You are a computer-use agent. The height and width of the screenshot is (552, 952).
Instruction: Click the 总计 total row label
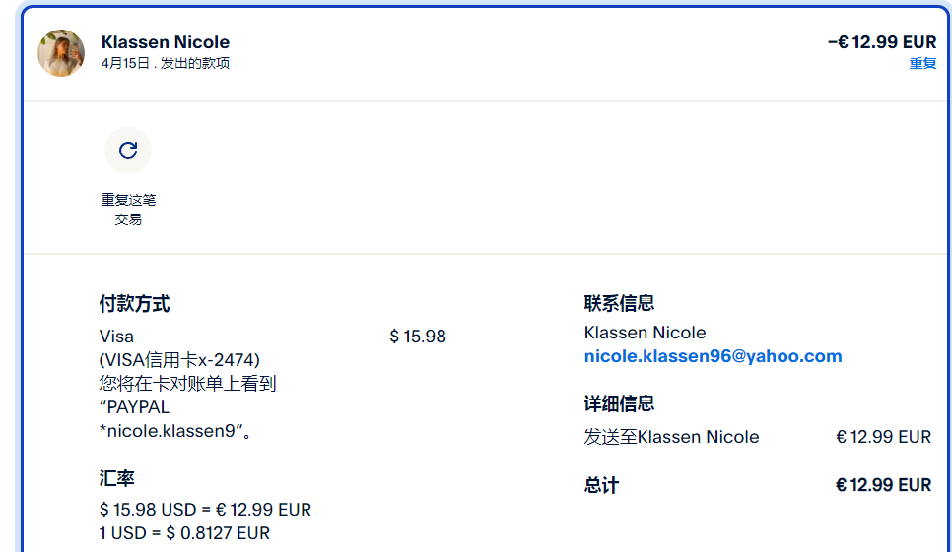pos(601,485)
